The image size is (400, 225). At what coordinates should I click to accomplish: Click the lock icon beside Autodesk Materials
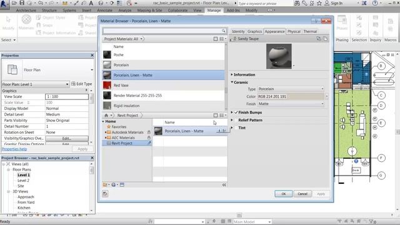coord(149,132)
